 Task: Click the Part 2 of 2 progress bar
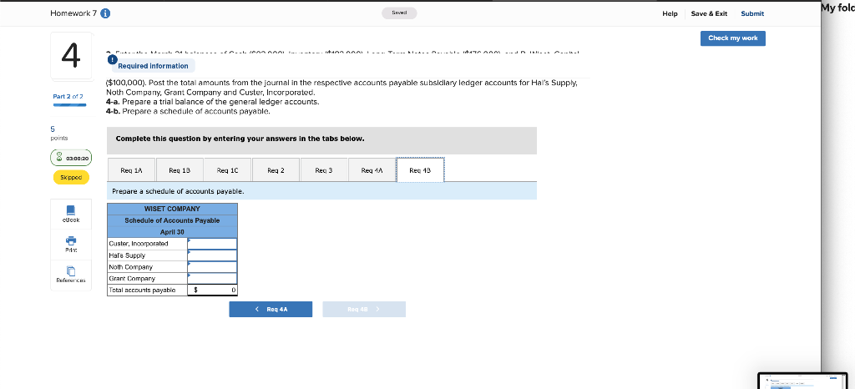click(x=69, y=105)
